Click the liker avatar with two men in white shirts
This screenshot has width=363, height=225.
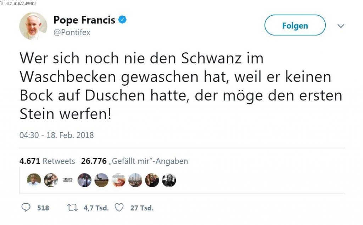pos(84,180)
